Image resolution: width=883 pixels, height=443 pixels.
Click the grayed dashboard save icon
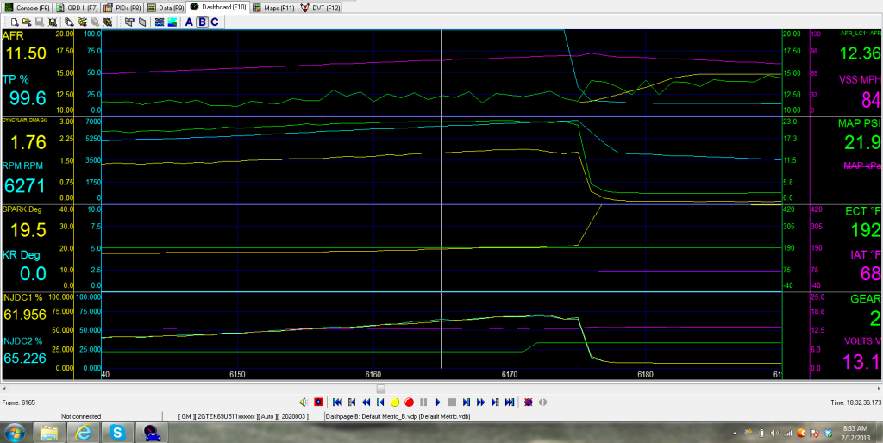pos(95,22)
